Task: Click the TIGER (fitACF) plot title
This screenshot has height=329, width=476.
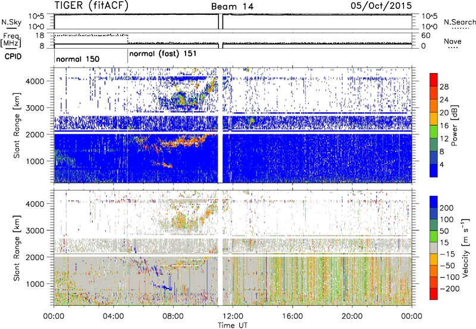Action: coord(92,5)
